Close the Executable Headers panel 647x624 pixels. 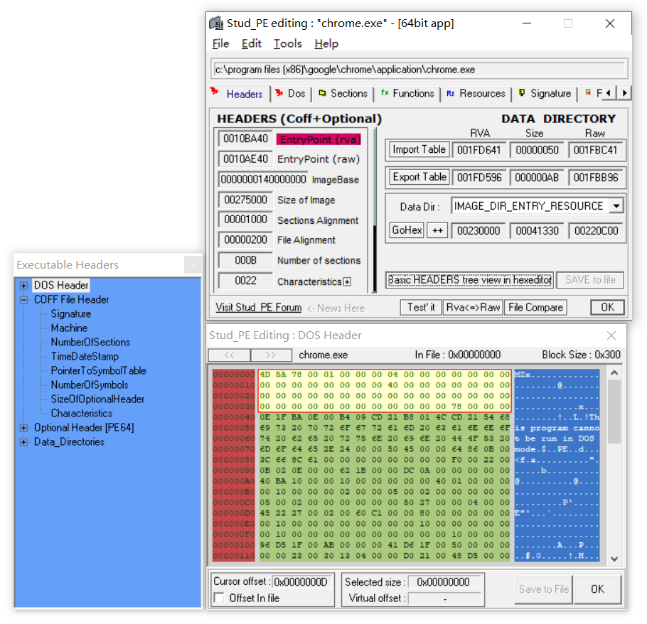pos(193,264)
